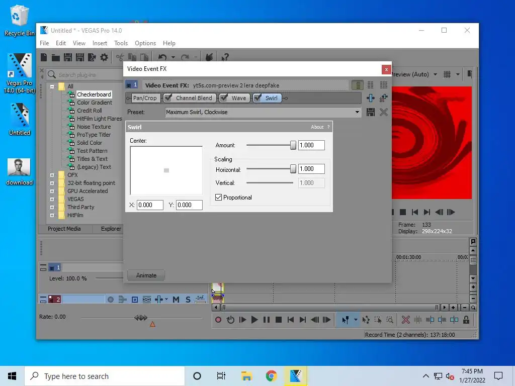Open the Edit menu
This screenshot has width=515, height=386.
pyautogui.click(x=61, y=43)
